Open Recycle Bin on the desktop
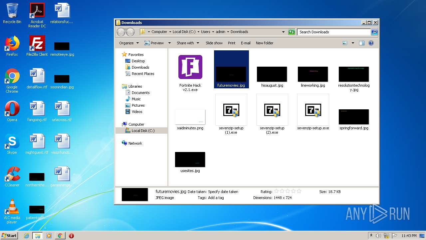The height and width of the screenshot is (240, 426). pyautogui.click(x=12, y=13)
